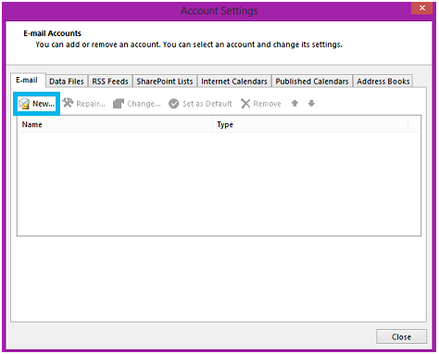The image size is (439, 354).
Task: Click the 'New...' label text
Action: [44, 104]
